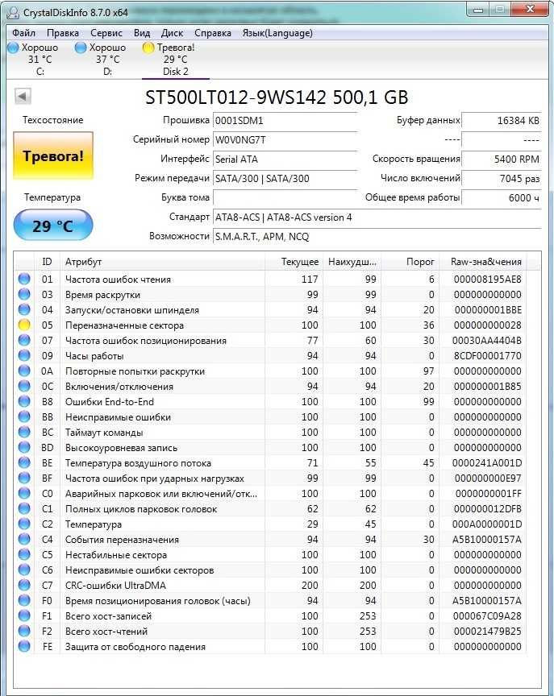The width and height of the screenshot is (554, 696).
Task: Click the status dot for attribute 0C row
Action: click(24, 386)
